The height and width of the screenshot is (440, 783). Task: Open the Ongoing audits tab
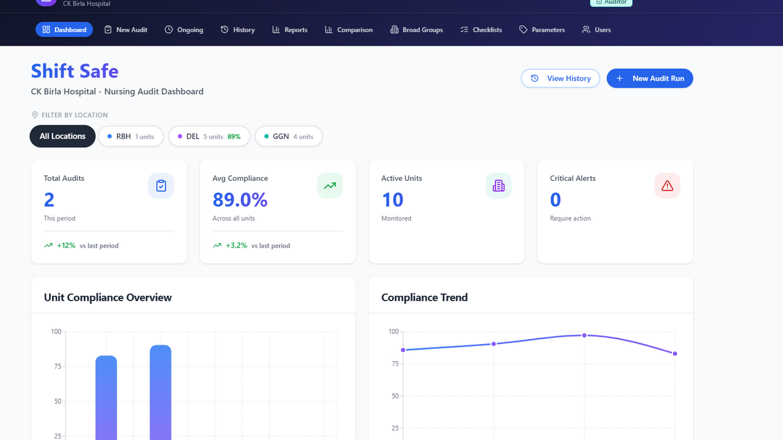click(x=184, y=29)
